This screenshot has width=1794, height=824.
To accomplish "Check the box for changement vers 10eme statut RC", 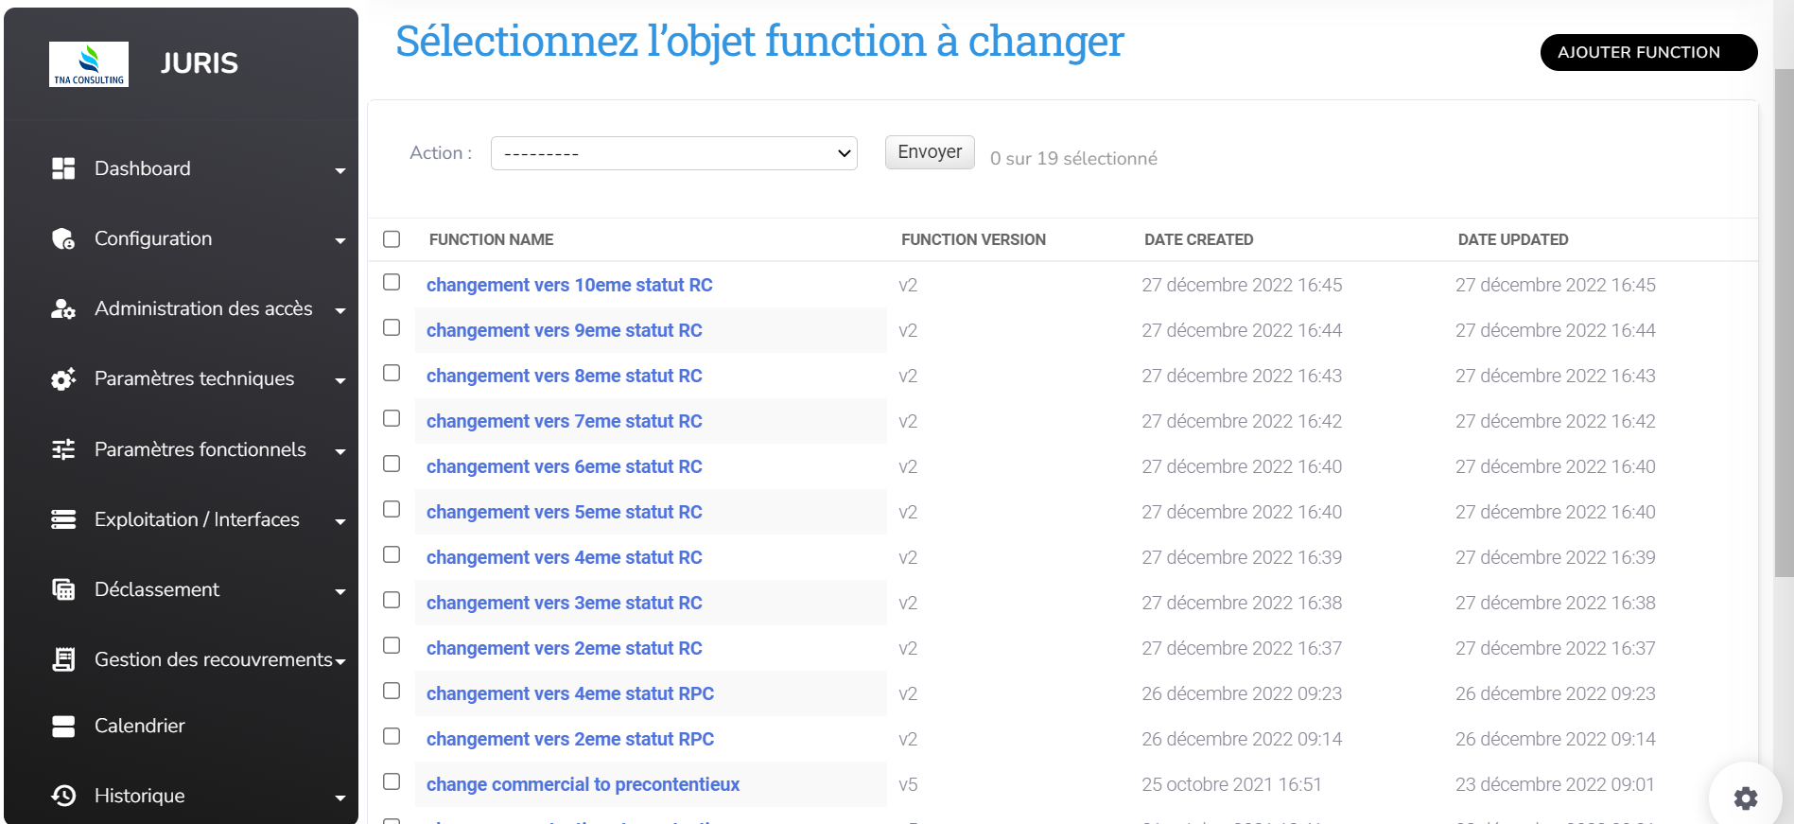I will coord(392,283).
